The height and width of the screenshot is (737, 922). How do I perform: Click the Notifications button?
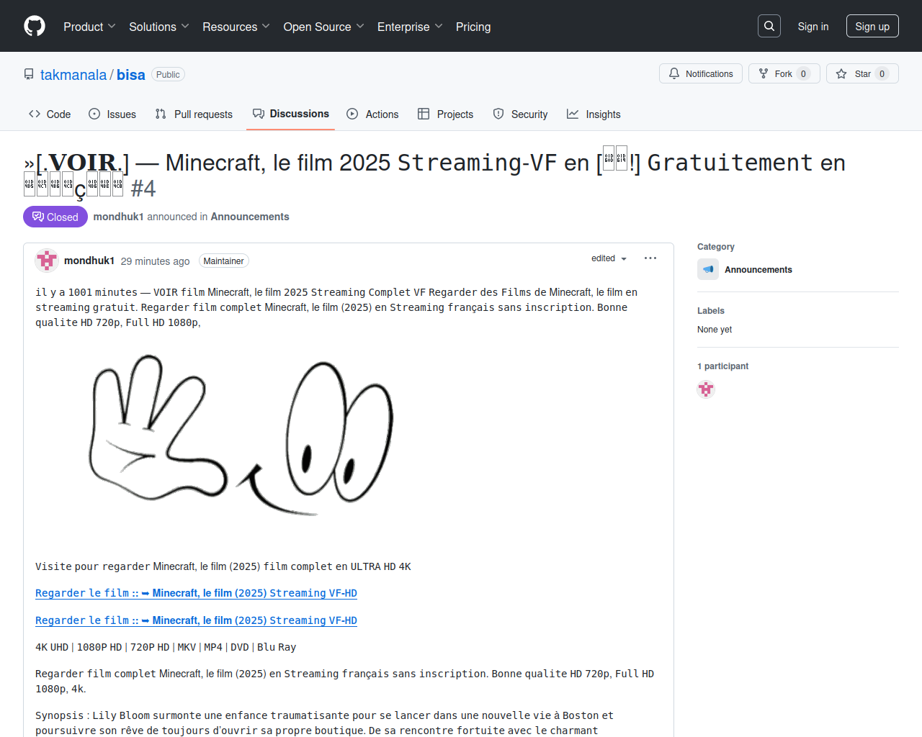[701, 73]
